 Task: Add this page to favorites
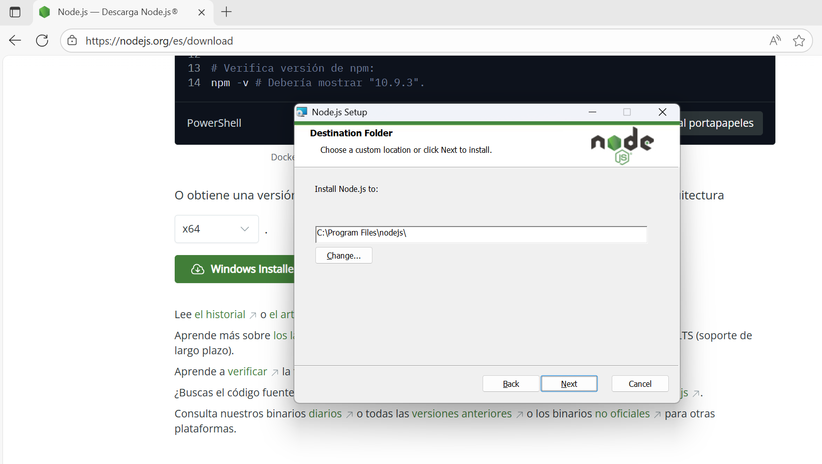[799, 41]
